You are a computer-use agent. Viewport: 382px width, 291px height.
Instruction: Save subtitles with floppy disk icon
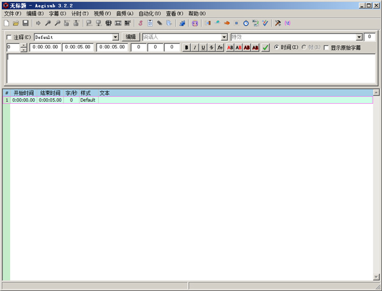click(x=25, y=23)
